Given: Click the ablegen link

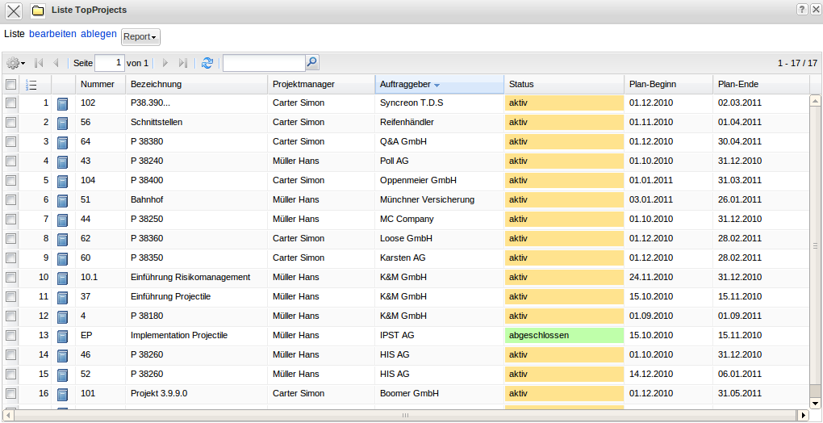Looking at the screenshot, I should point(98,34).
